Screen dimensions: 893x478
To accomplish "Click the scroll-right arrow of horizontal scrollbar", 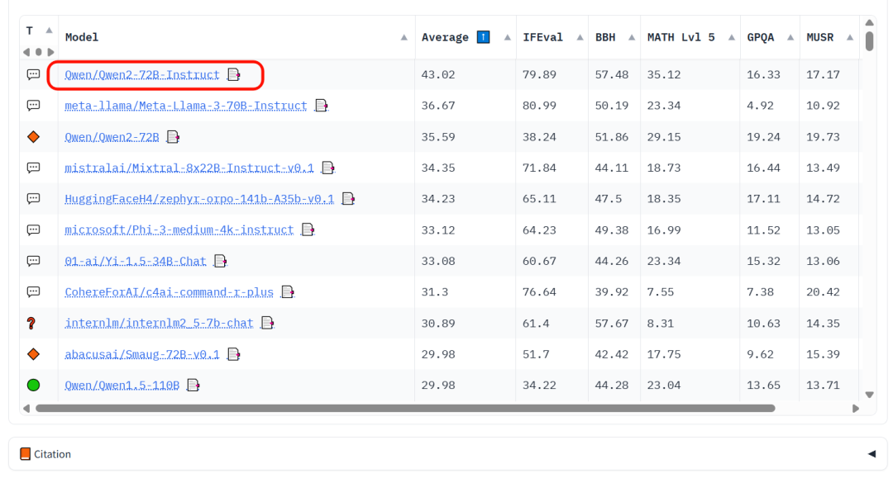I will [x=856, y=408].
